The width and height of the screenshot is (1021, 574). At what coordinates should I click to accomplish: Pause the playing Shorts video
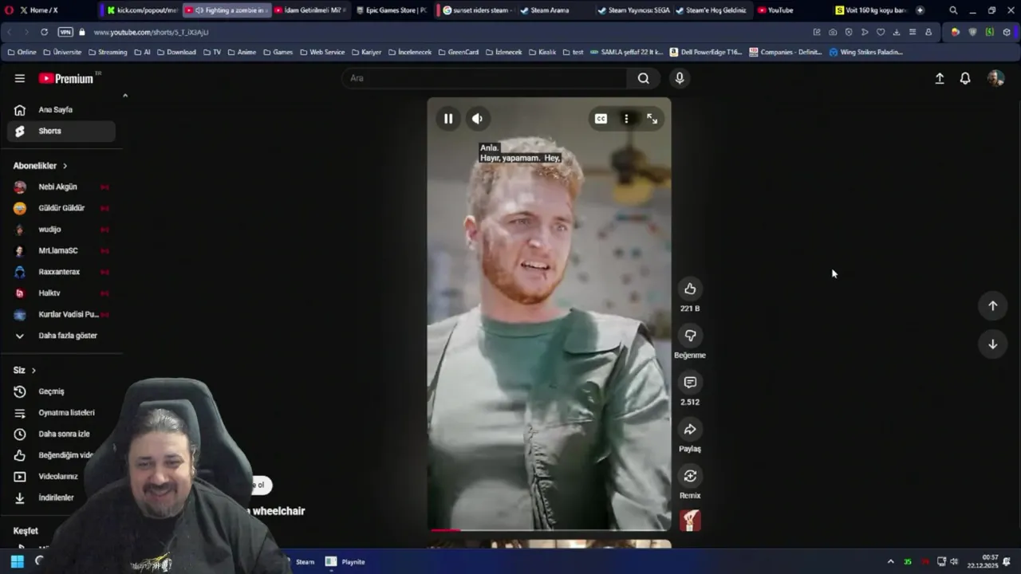coord(448,119)
